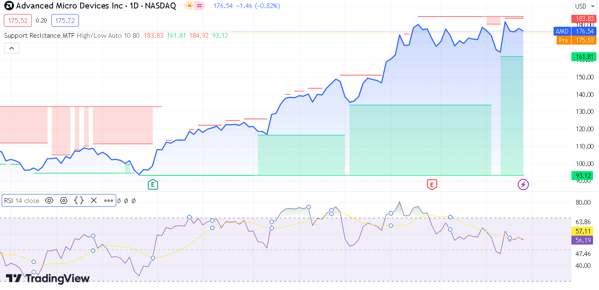Click the 184.92 indicator legend value
The image size is (599, 290).
pyautogui.click(x=199, y=36)
